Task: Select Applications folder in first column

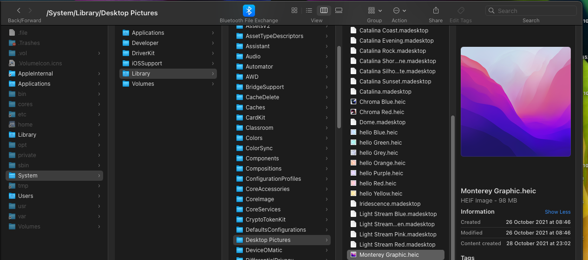Action: click(54, 84)
